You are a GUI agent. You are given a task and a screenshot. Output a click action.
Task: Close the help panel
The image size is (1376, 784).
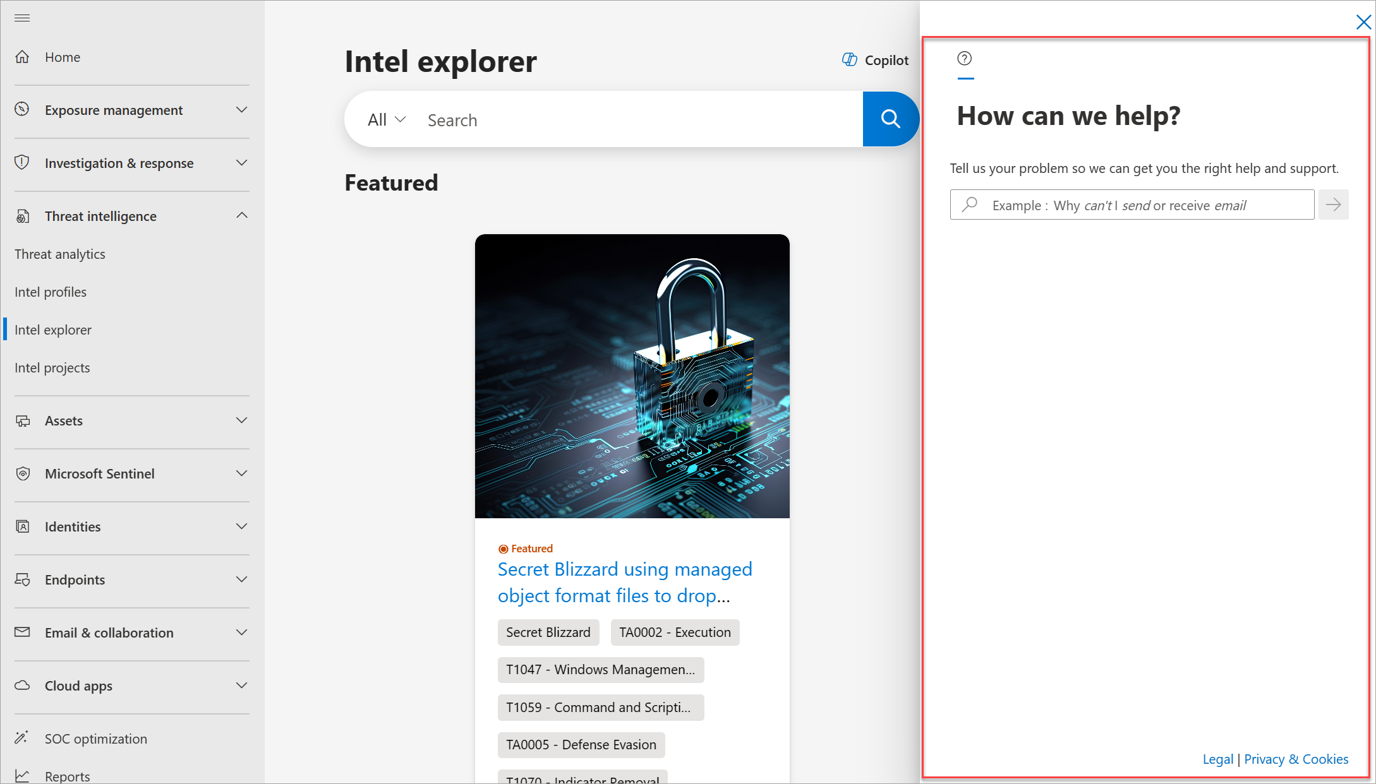pos(1363,22)
